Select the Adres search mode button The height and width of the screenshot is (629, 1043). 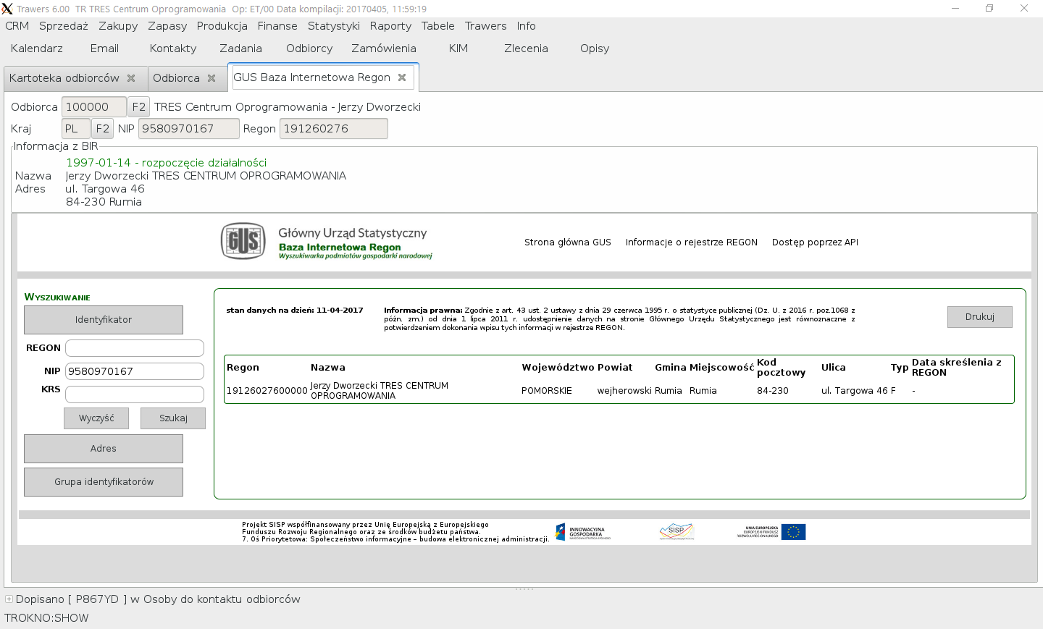(104, 449)
